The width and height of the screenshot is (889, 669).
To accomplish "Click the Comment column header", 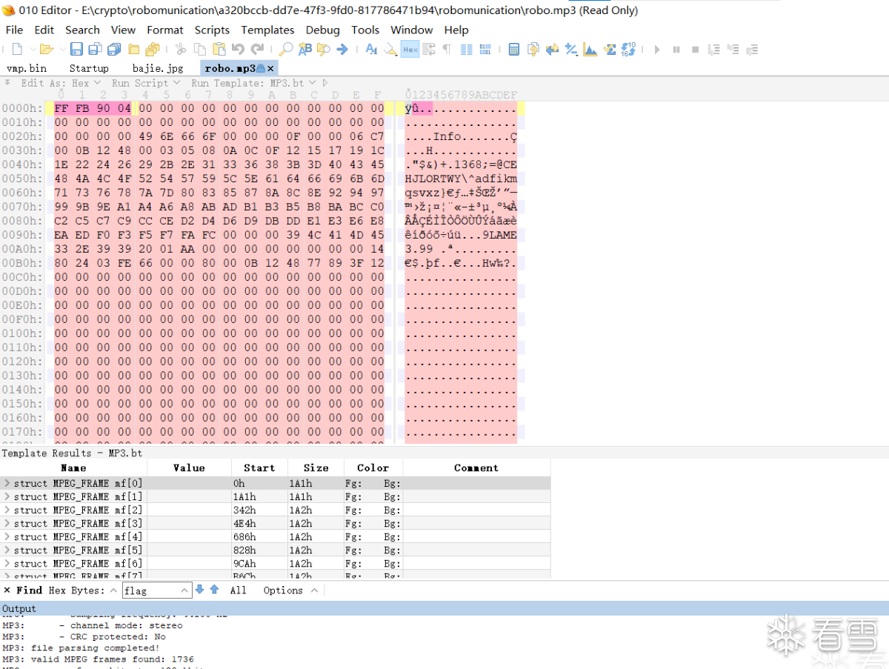I will [x=476, y=467].
